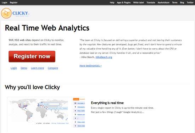Open the Demo link
195x133 pixels.
[24, 68]
